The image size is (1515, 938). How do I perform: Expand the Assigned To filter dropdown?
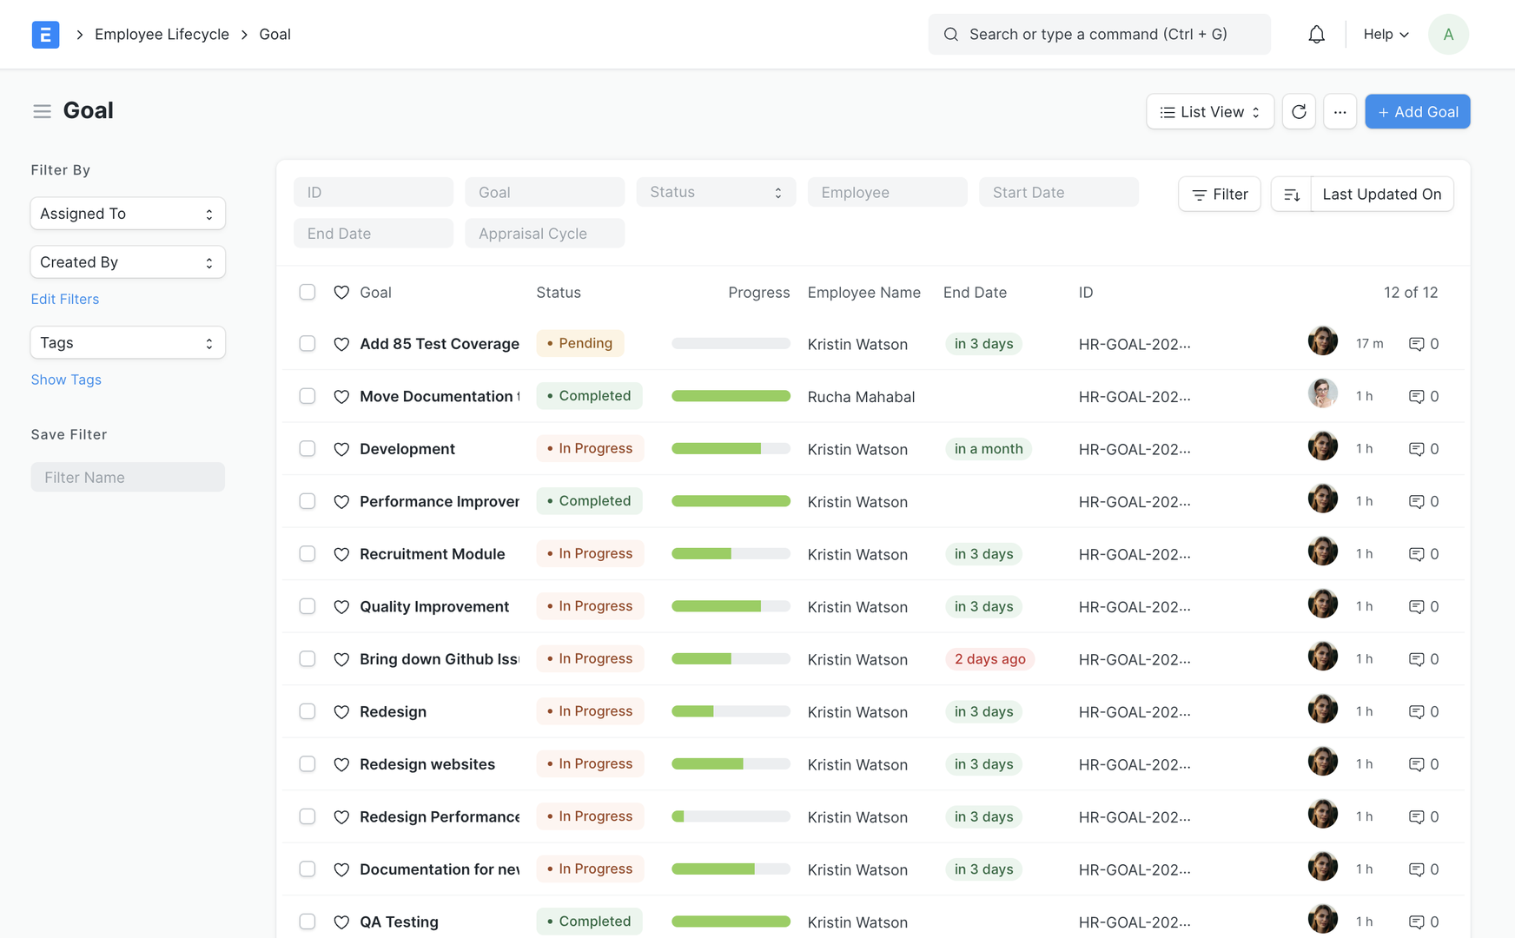click(x=128, y=214)
